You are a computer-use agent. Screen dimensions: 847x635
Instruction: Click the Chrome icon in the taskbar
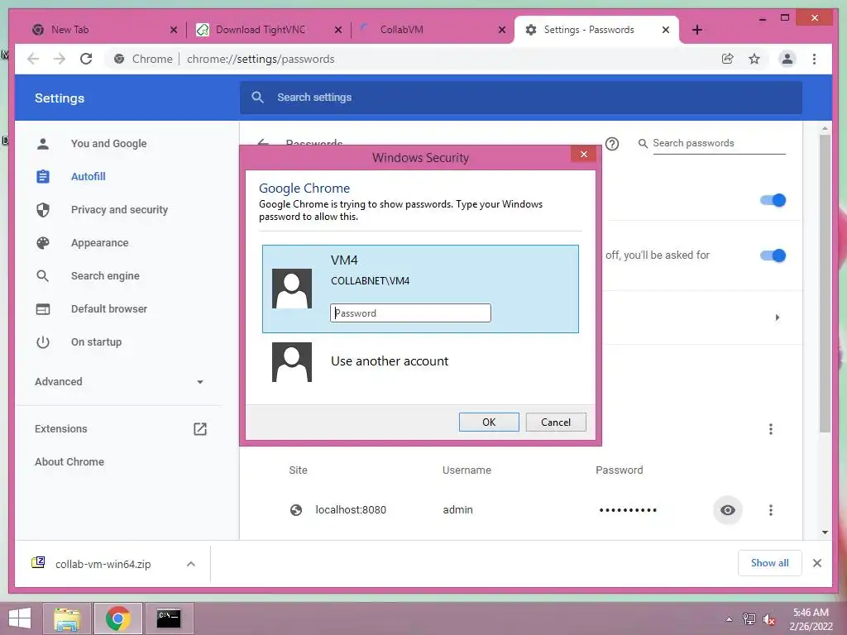(x=118, y=618)
